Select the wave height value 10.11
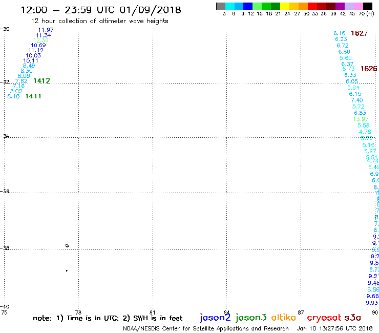Image resolution: width=379 pixels, height=333 pixels. (31, 60)
